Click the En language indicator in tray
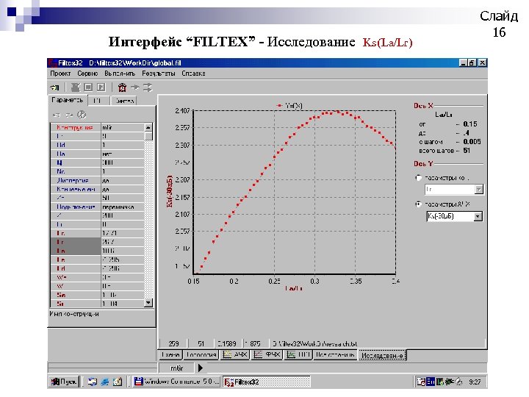Image resolution: width=529 pixels, height=397 pixels. 431,382
